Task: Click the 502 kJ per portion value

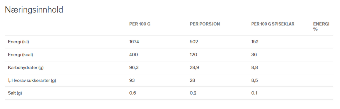Action: tap(194, 42)
